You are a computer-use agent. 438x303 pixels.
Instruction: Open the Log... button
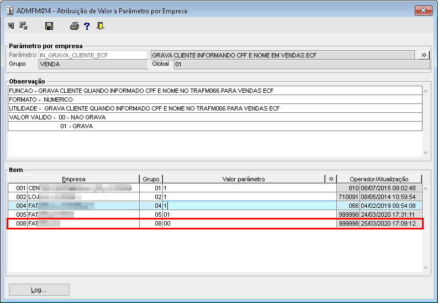pos(39,290)
